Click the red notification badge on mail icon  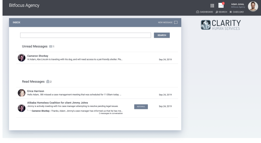pyautogui.click(x=223, y=3)
